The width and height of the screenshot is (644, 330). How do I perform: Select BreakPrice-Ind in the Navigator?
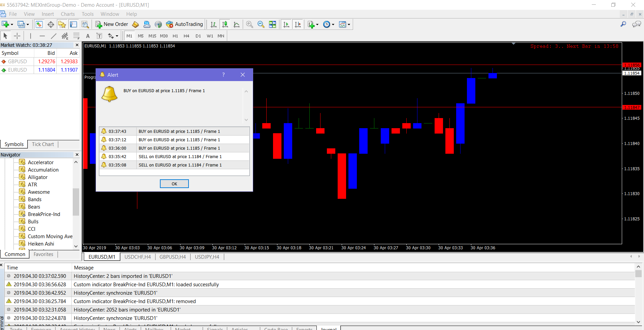pyautogui.click(x=44, y=214)
